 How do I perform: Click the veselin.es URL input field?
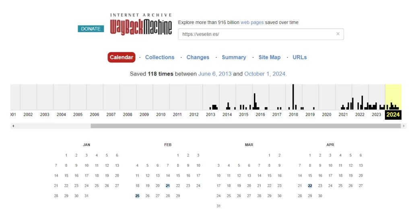(x=257, y=34)
